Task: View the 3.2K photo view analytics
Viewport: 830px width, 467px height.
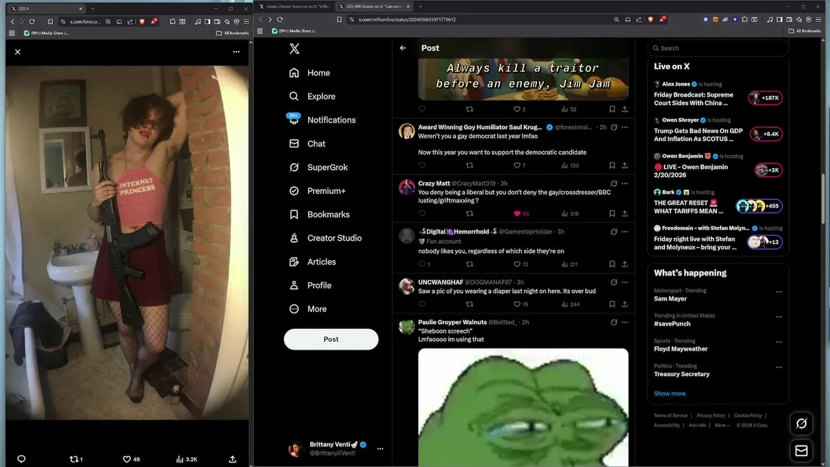Action: 187,459
